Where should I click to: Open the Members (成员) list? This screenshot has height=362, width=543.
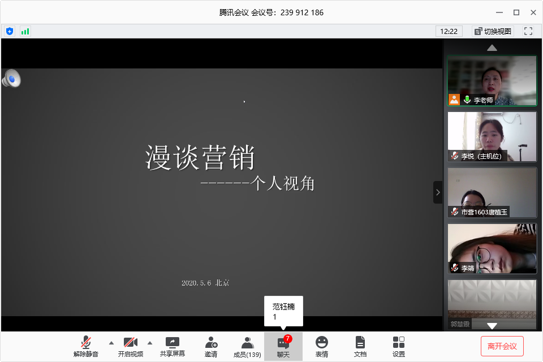247,347
